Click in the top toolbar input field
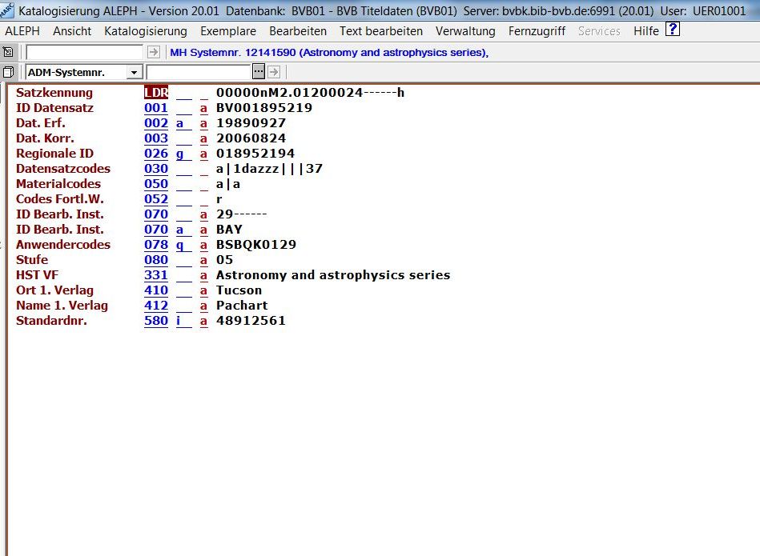The height and width of the screenshot is (556, 760). [85, 52]
